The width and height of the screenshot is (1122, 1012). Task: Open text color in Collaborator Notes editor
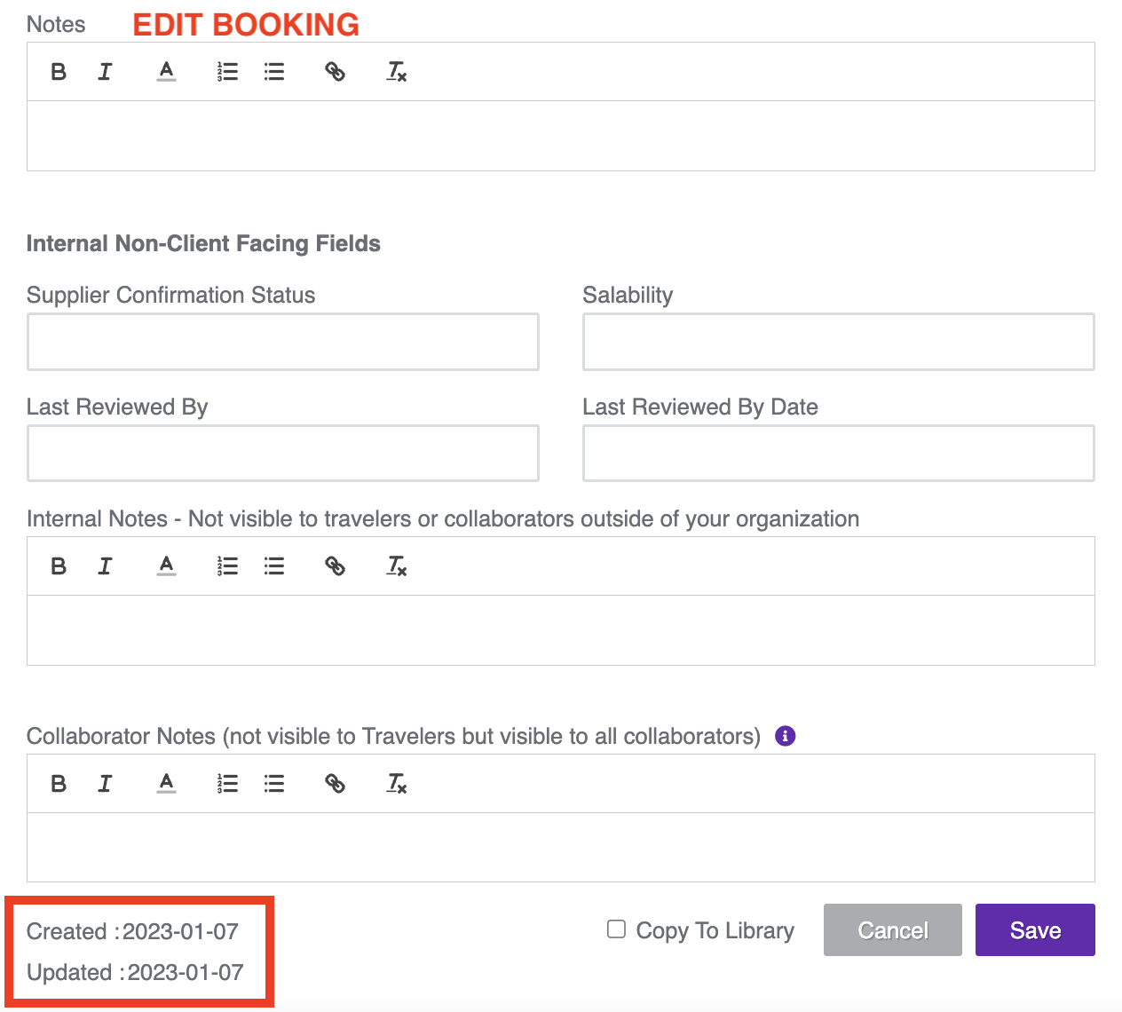click(x=166, y=784)
